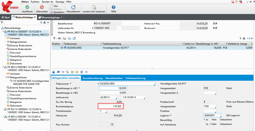Click the blue info icon beside GC0003-EKS
The image size is (255, 131).
pyautogui.click(x=65, y=48)
